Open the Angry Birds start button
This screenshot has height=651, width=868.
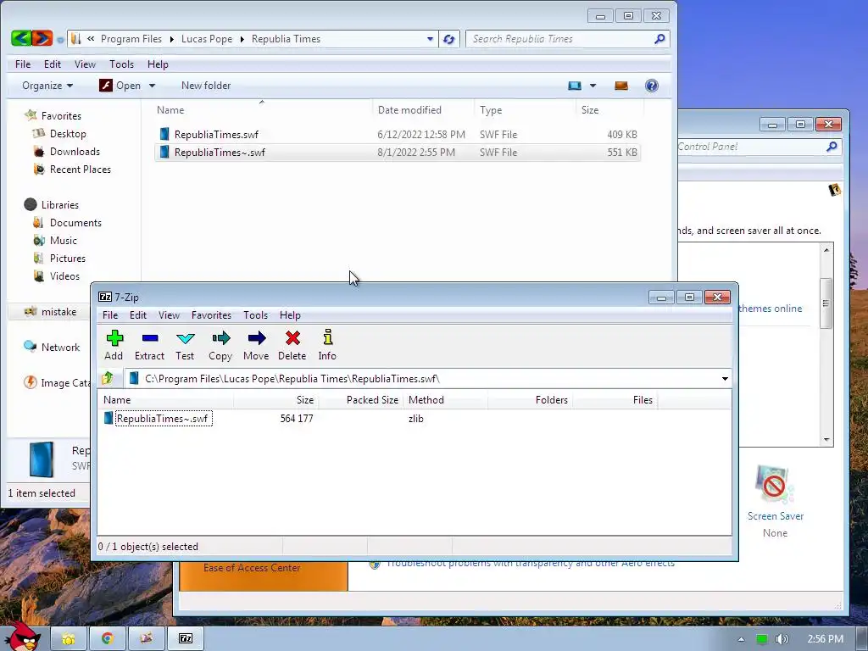coord(23,637)
